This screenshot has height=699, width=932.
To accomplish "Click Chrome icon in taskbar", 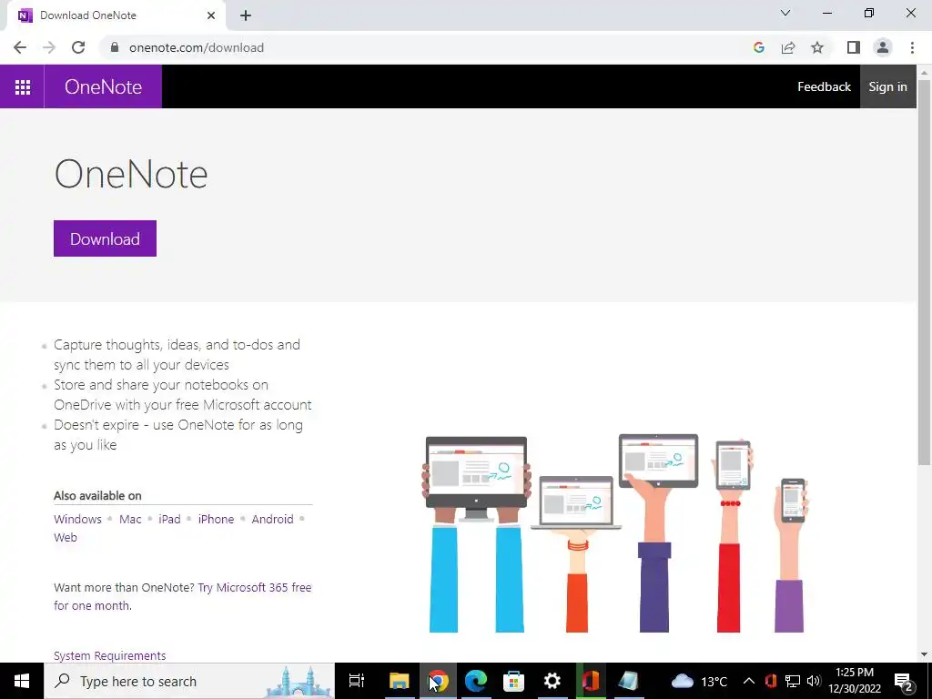I will [x=438, y=681].
